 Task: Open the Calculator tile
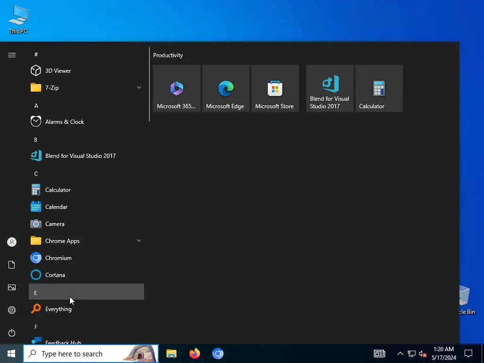point(379,88)
